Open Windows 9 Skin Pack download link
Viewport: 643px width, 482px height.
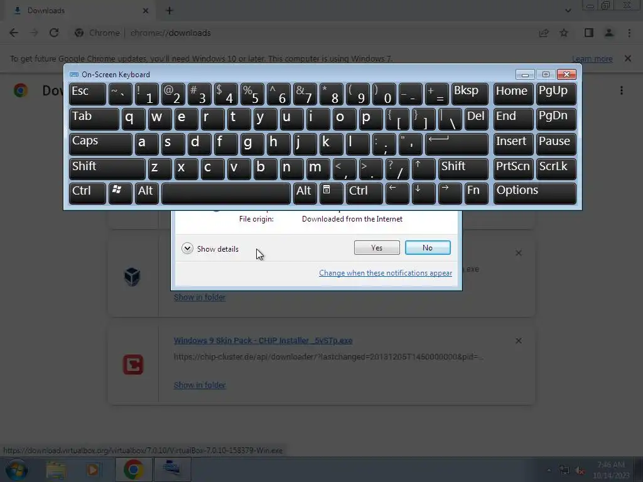tap(263, 340)
